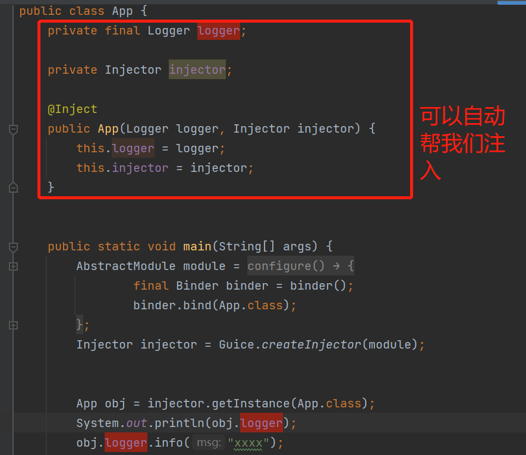This screenshot has width=526, height=455.
Task: Collapse the main method fold marker
Action: [13, 246]
